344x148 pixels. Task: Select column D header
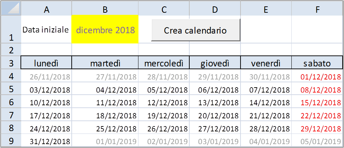coord(215,10)
